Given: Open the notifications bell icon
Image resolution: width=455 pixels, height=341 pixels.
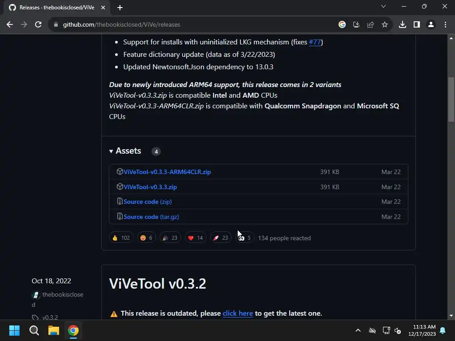Looking at the screenshot, I should coord(443,330).
